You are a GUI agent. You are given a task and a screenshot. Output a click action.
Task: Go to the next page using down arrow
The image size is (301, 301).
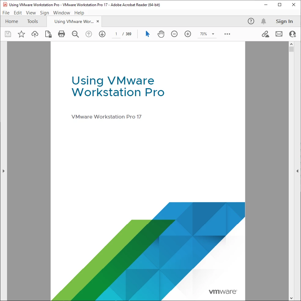pyautogui.click(x=102, y=34)
